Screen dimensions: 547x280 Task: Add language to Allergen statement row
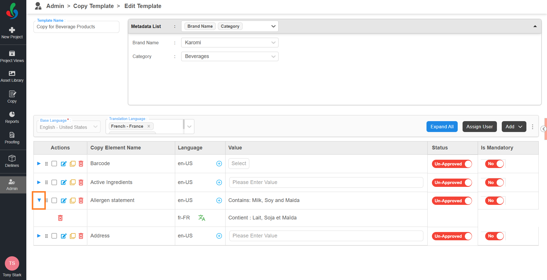219,201
